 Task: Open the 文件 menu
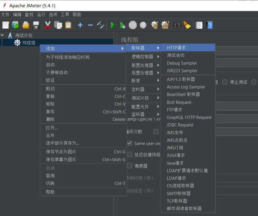(5, 15)
